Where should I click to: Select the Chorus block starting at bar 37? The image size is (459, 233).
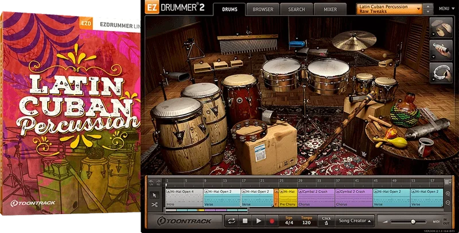353,197
